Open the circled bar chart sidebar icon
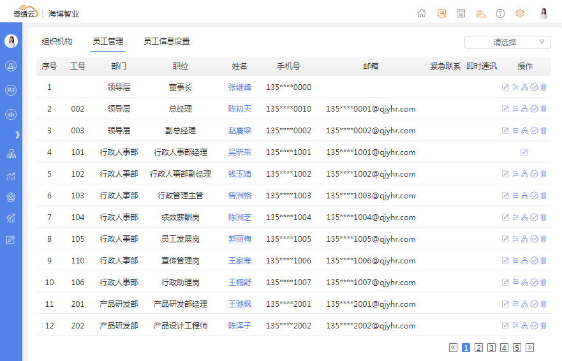562x361 pixels. point(11,114)
